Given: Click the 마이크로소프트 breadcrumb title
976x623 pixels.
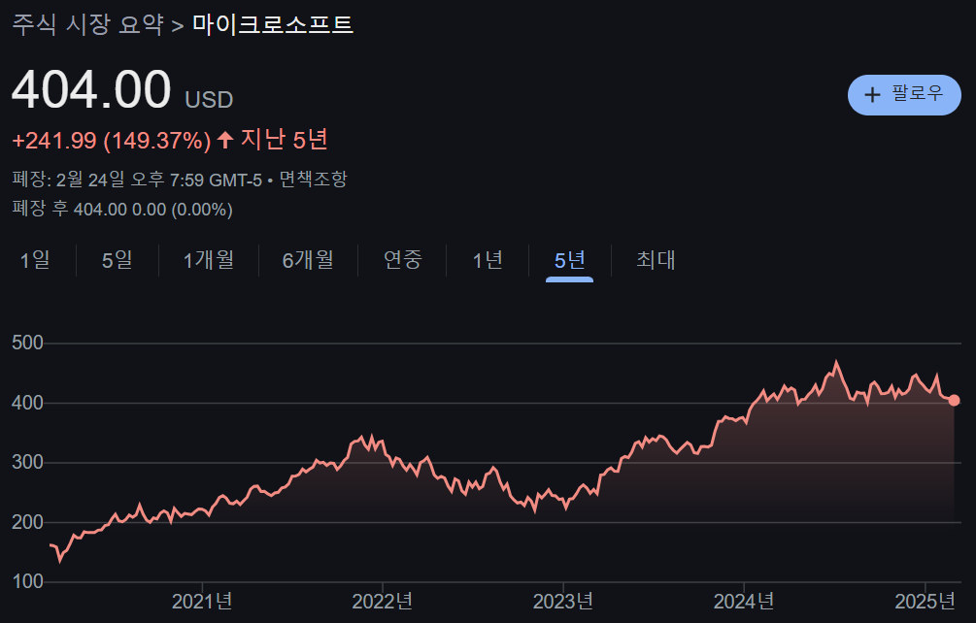Looking at the screenshot, I should coord(273,25).
